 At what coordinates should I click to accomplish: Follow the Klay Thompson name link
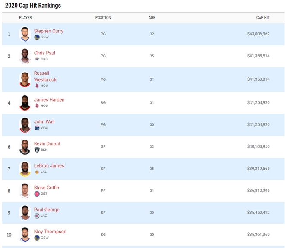coord(50,232)
